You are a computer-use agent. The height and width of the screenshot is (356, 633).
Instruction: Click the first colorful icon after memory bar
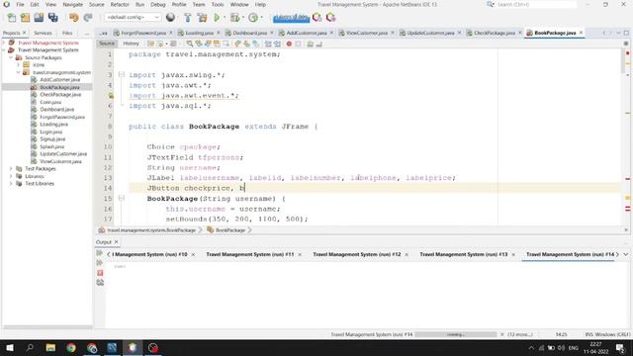[317, 18]
